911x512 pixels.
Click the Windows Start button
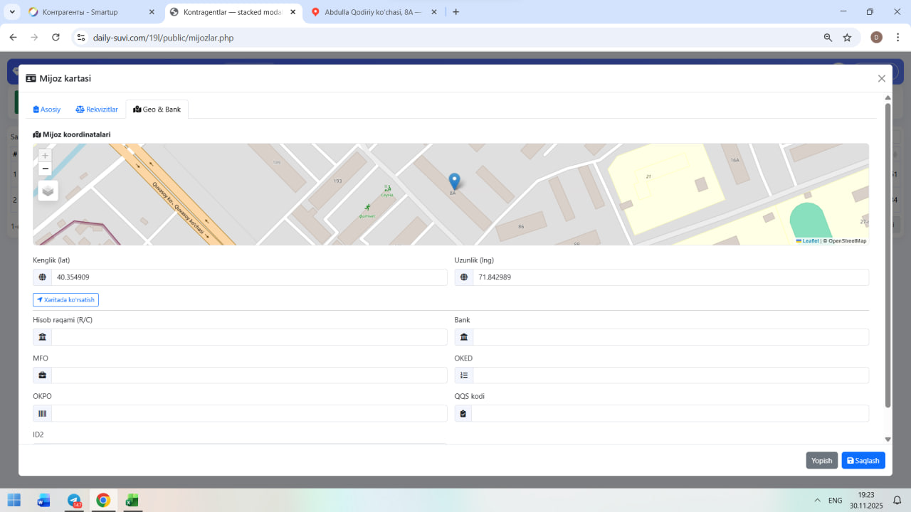pos(14,501)
